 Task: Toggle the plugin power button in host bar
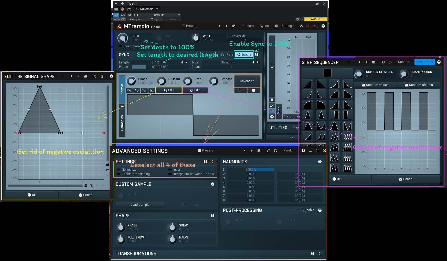point(116,15)
